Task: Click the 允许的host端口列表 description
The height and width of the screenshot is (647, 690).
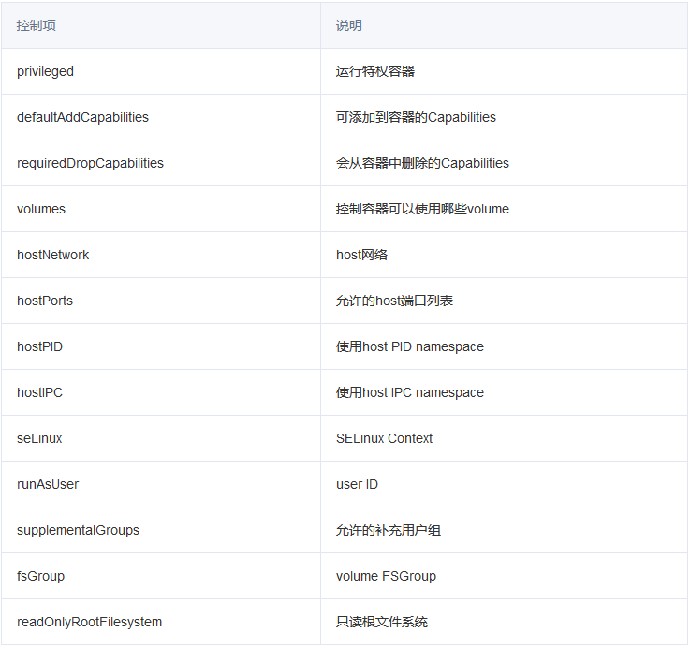Action: point(394,301)
